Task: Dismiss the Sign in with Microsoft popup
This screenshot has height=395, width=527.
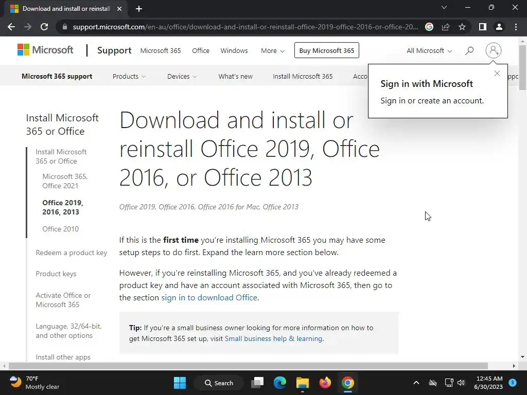Action: pyautogui.click(x=497, y=73)
